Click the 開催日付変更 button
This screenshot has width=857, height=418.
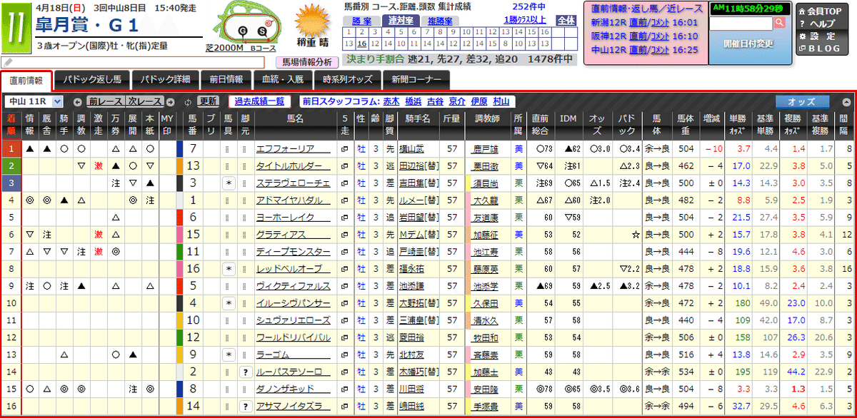(x=748, y=43)
